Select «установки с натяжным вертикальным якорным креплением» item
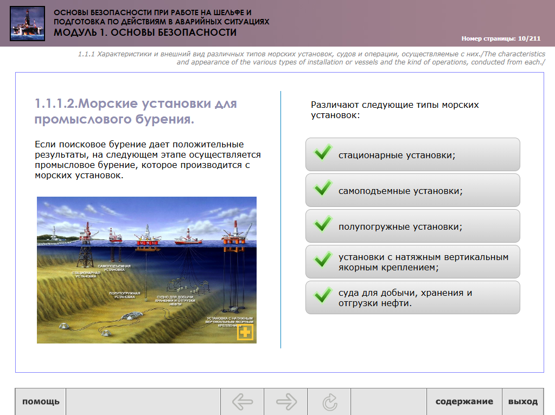 (x=413, y=262)
